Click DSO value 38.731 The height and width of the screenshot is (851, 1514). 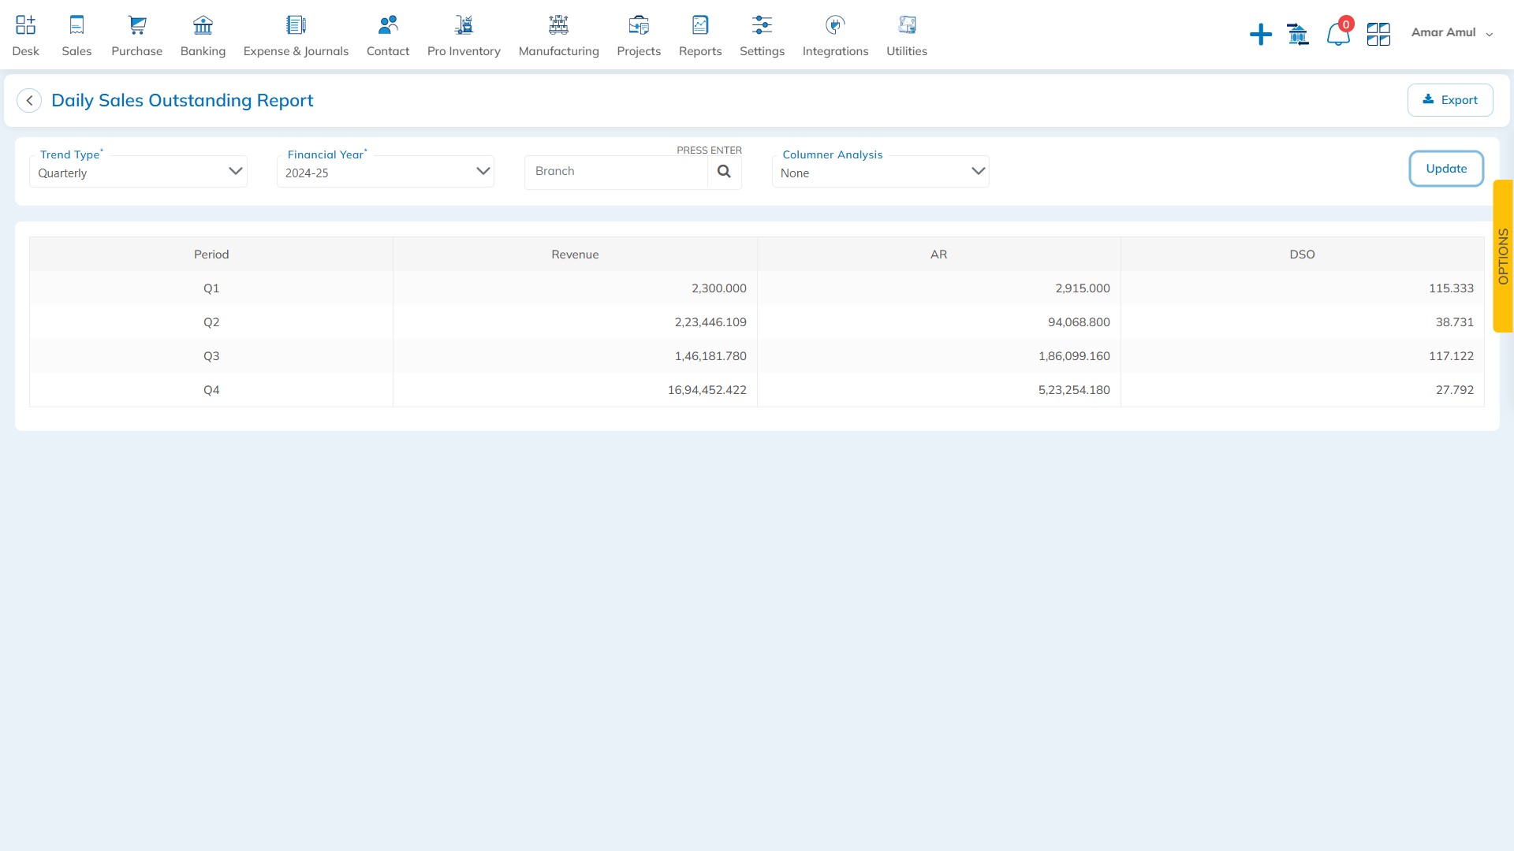(1454, 322)
